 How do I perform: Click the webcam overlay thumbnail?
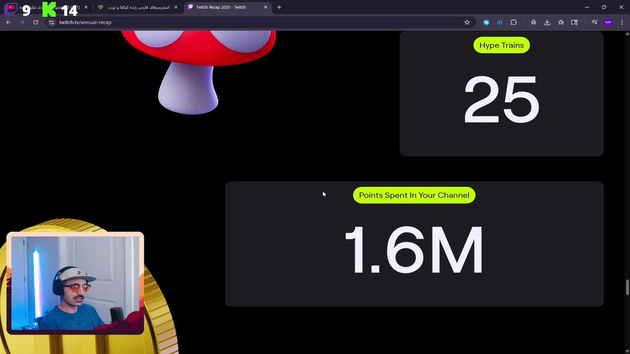tap(75, 284)
